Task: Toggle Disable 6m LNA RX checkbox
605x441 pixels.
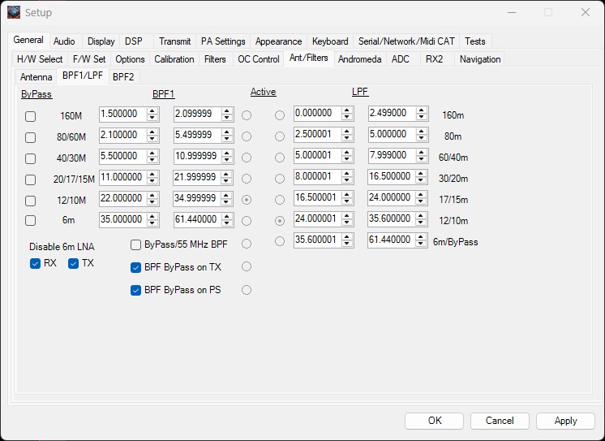Action: point(35,263)
